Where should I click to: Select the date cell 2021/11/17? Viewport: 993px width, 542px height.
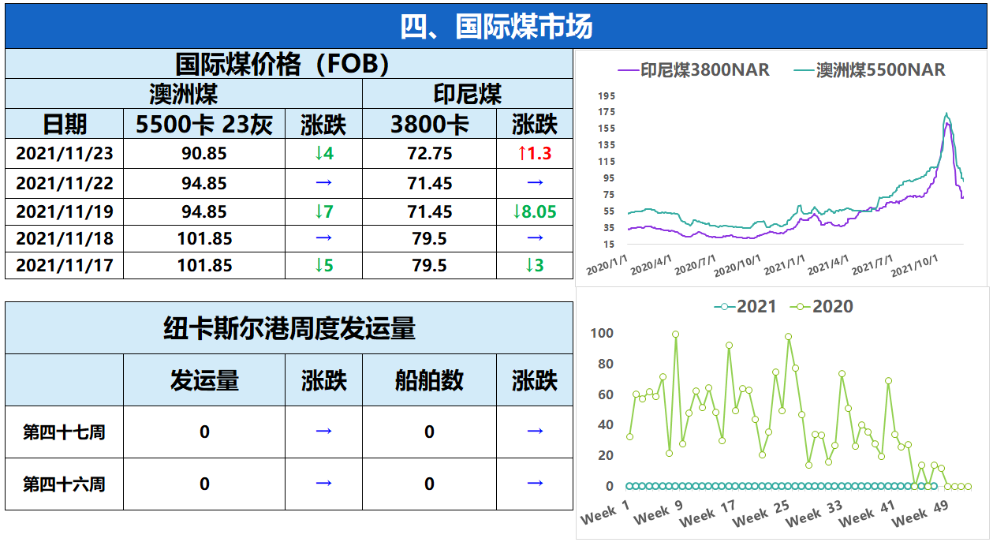[x=65, y=265]
